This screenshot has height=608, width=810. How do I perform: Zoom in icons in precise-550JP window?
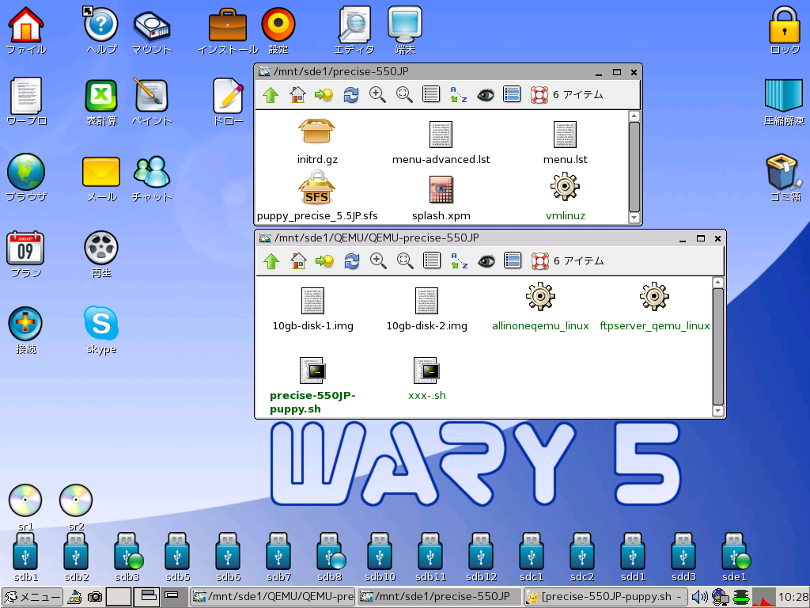tap(377, 95)
